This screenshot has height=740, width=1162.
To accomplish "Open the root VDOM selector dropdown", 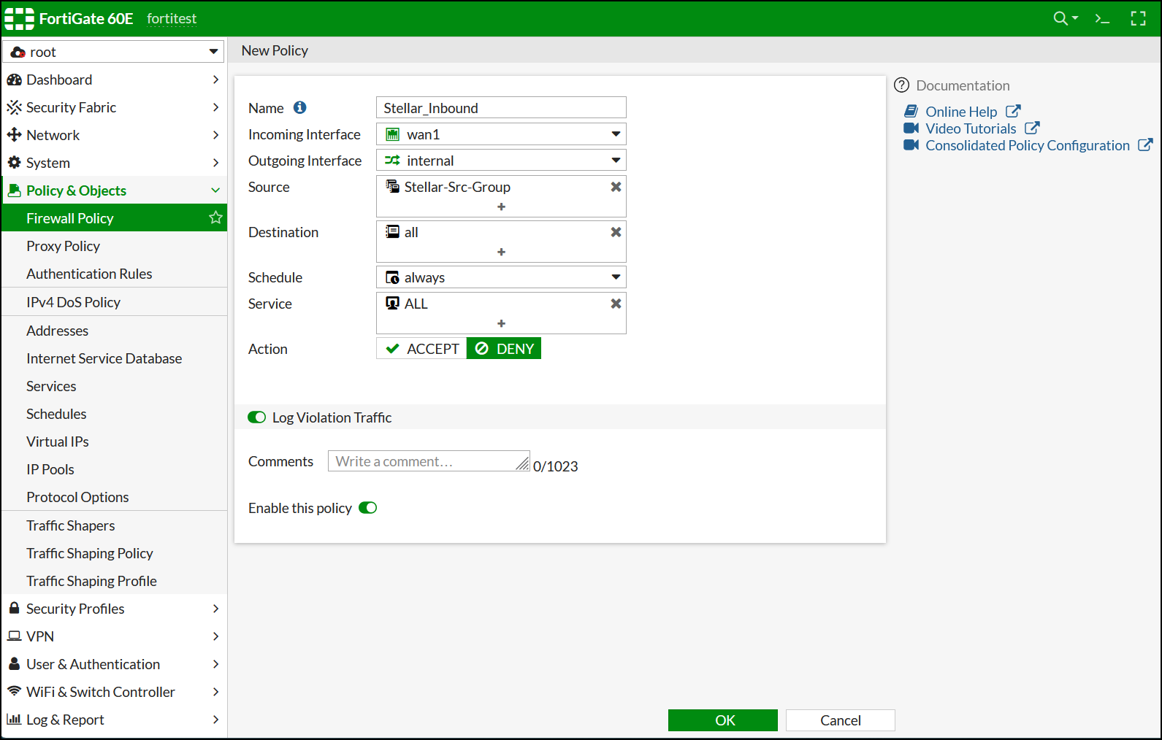I will point(113,52).
